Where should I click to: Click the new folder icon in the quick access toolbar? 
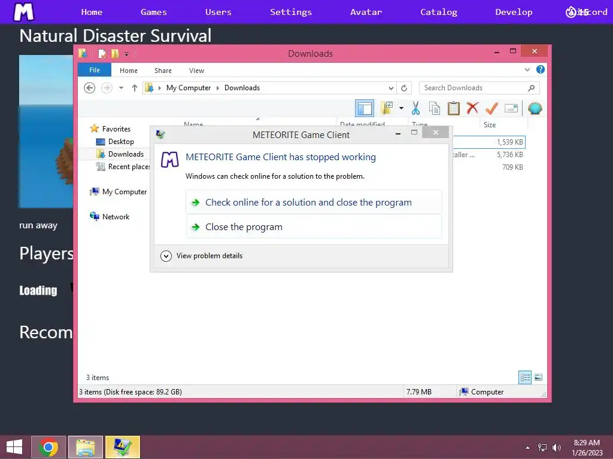pyautogui.click(x=115, y=53)
